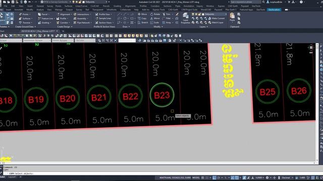The width and height of the screenshot is (323, 181).
Task: Click the Plot printer icon in quick access toolbar
Action: (25, 2)
